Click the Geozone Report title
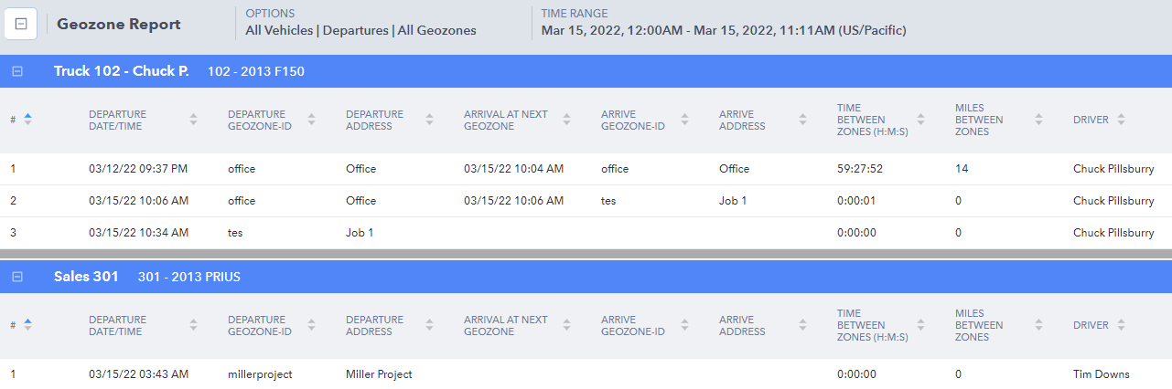 point(119,25)
